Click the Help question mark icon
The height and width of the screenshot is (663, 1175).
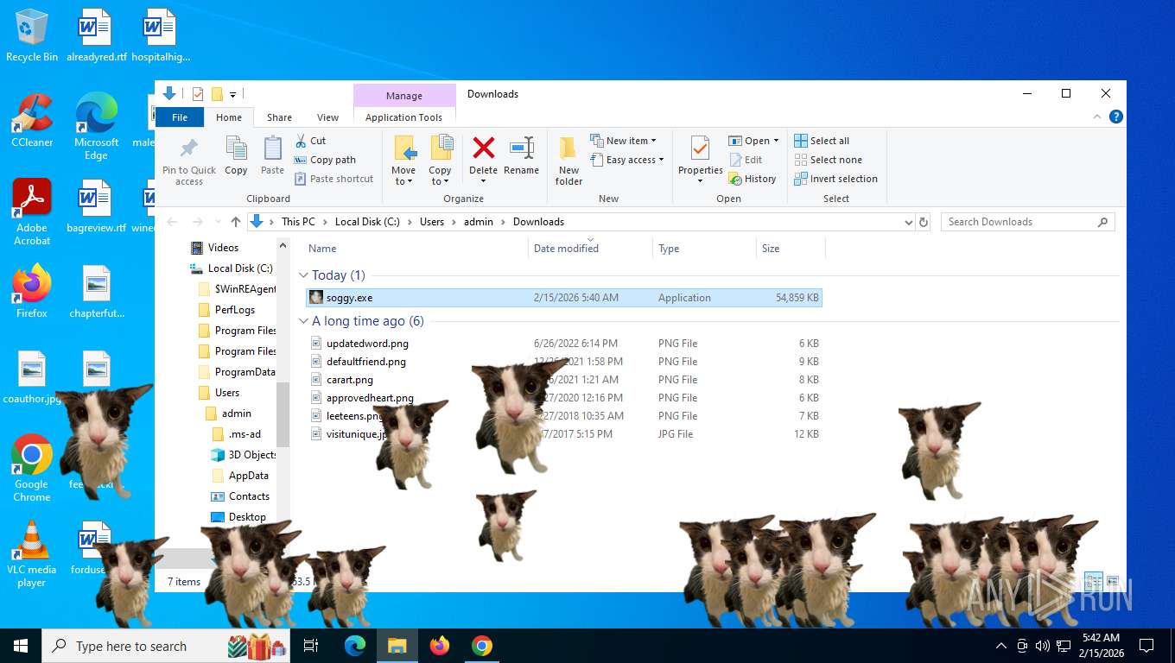[x=1116, y=117]
